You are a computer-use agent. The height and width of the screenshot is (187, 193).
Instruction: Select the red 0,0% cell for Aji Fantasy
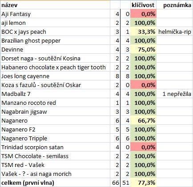point(143,14)
